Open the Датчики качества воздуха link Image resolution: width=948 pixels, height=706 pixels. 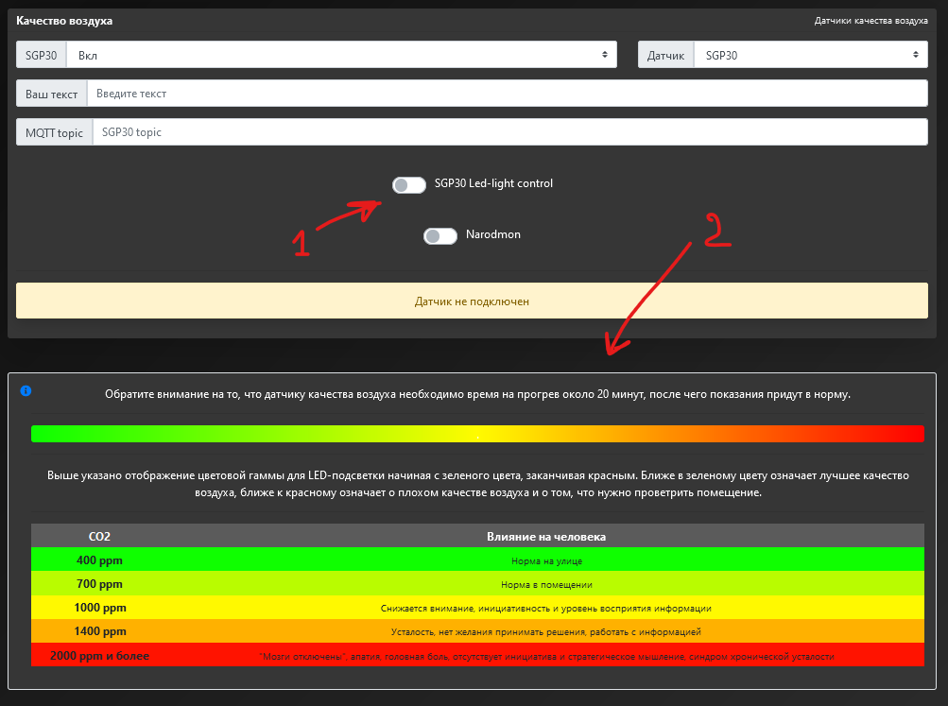click(870, 21)
